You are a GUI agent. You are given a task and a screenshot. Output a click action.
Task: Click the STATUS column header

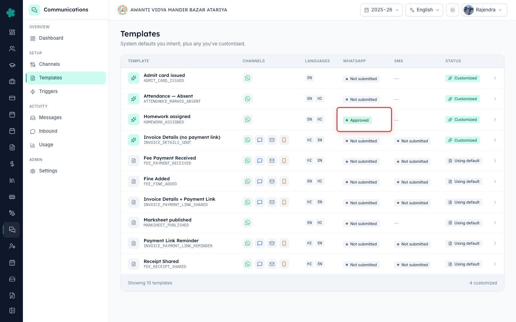click(x=453, y=61)
